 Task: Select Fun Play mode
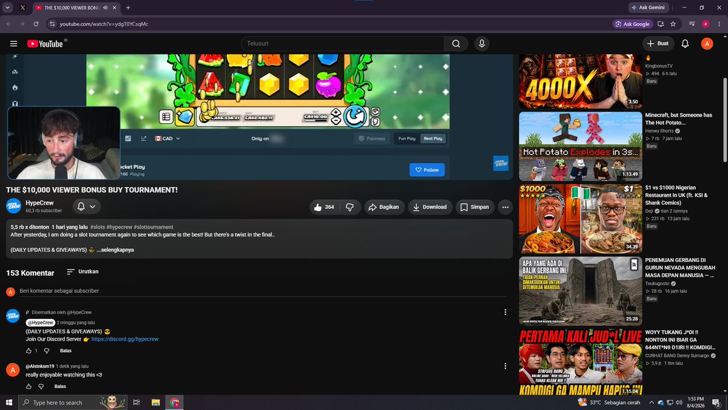tap(406, 138)
